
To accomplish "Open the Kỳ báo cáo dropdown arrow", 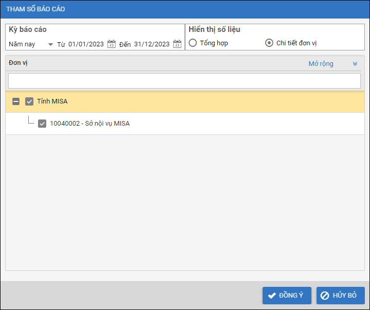I will click(x=50, y=44).
